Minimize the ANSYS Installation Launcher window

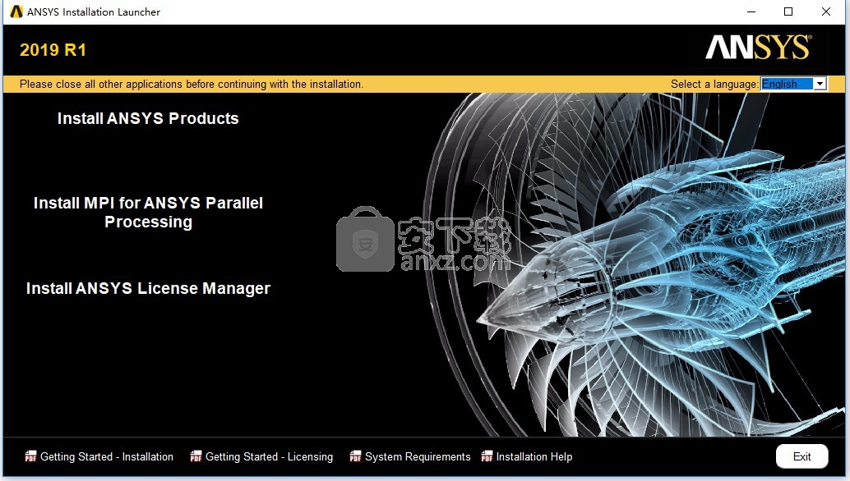point(751,12)
